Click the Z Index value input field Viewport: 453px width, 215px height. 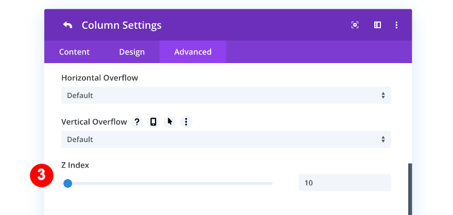click(344, 183)
